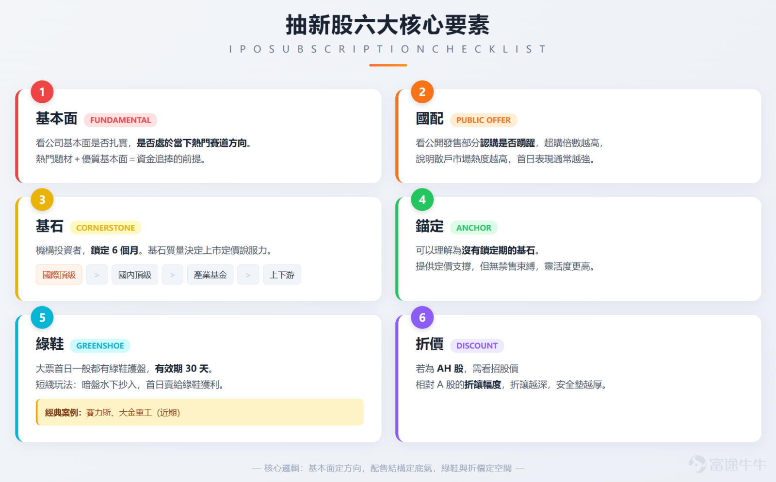The image size is (776, 482).
Task: Click the green number 4 badge
Action: [x=422, y=200]
